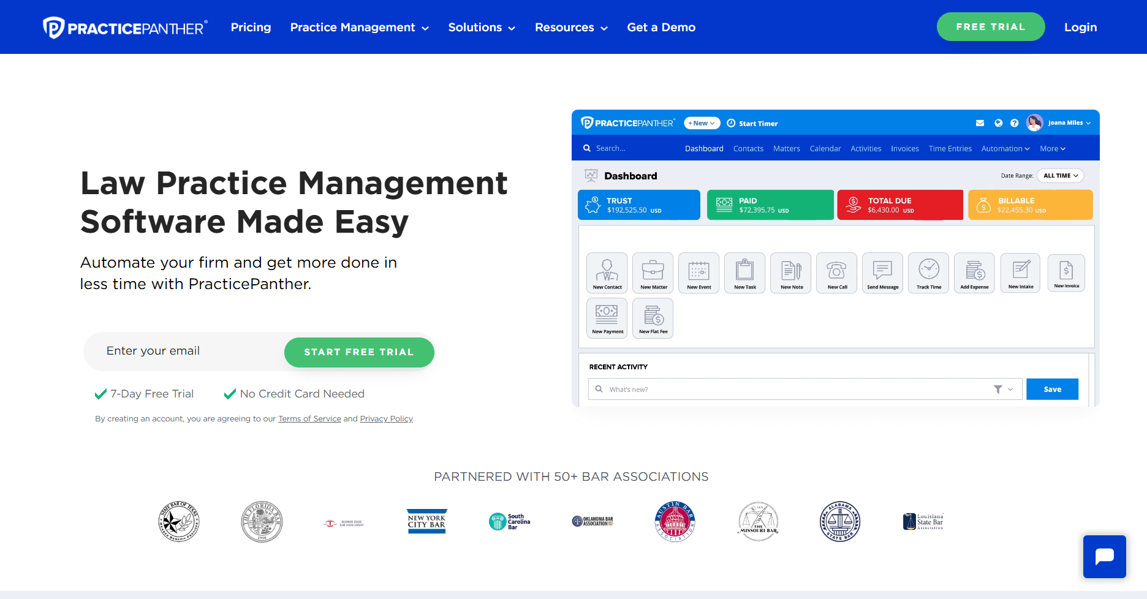
Task: Click the orange BILLABLE summary card
Action: [x=1030, y=205]
